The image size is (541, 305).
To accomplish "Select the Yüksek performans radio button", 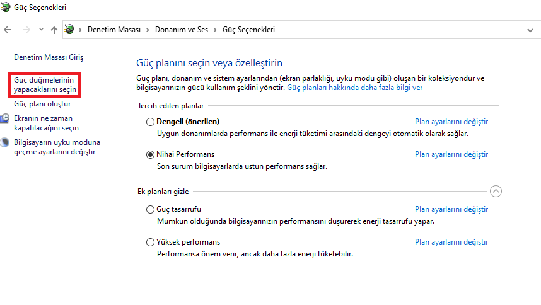I will point(150,242).
